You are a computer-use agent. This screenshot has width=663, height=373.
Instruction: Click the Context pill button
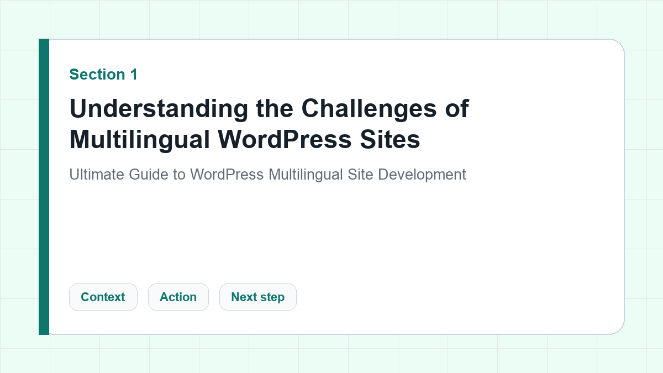pyautogui.click(x=103, y=297)
